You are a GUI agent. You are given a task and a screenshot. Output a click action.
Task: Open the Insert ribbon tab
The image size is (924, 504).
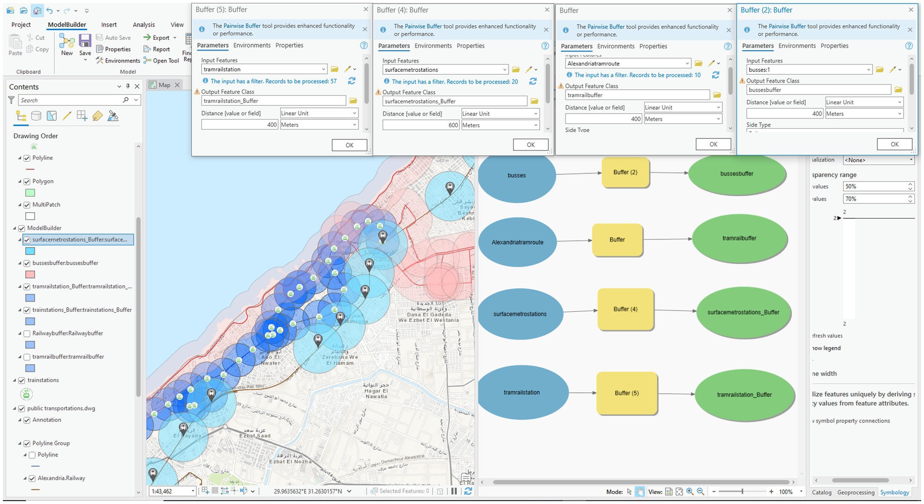109,25
